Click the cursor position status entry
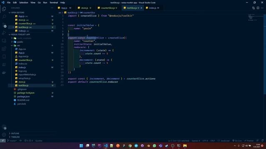 tap(179, 141)
